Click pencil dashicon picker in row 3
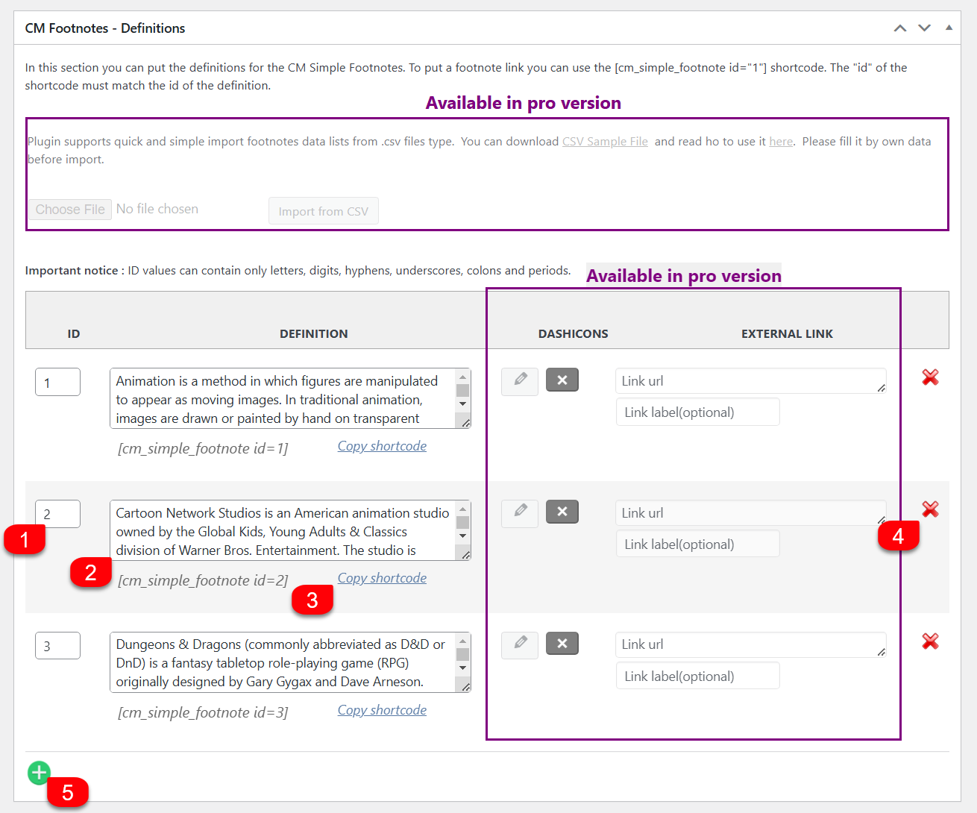Image resolution: width=977 pixels, height=813 pixels. (x=520, y=644)
